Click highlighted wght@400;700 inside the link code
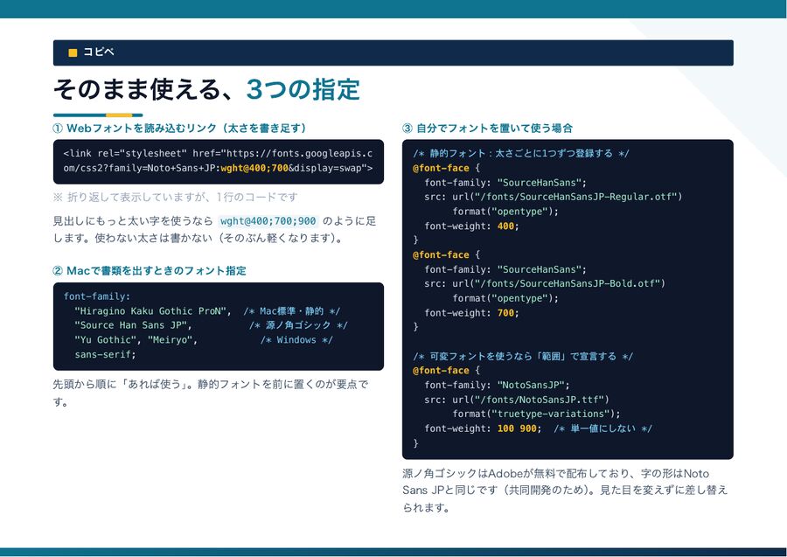 (254, 168)
